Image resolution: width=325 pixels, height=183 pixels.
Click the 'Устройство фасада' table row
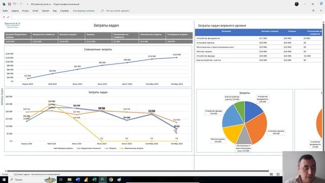(x=258, y=56)
